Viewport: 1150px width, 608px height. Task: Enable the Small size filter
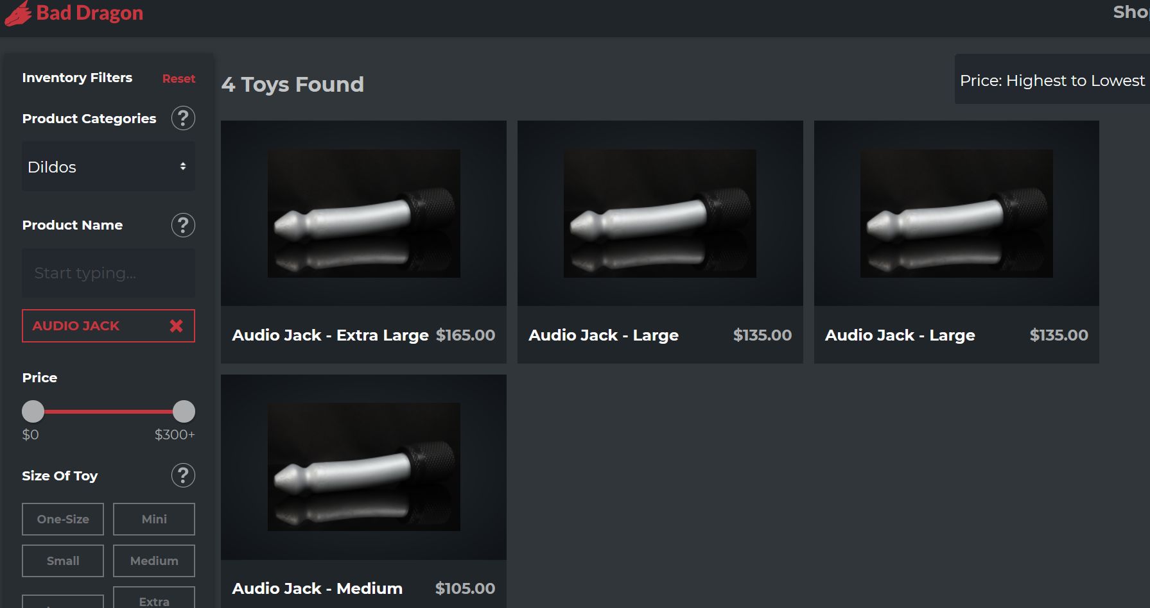(63, 561)
